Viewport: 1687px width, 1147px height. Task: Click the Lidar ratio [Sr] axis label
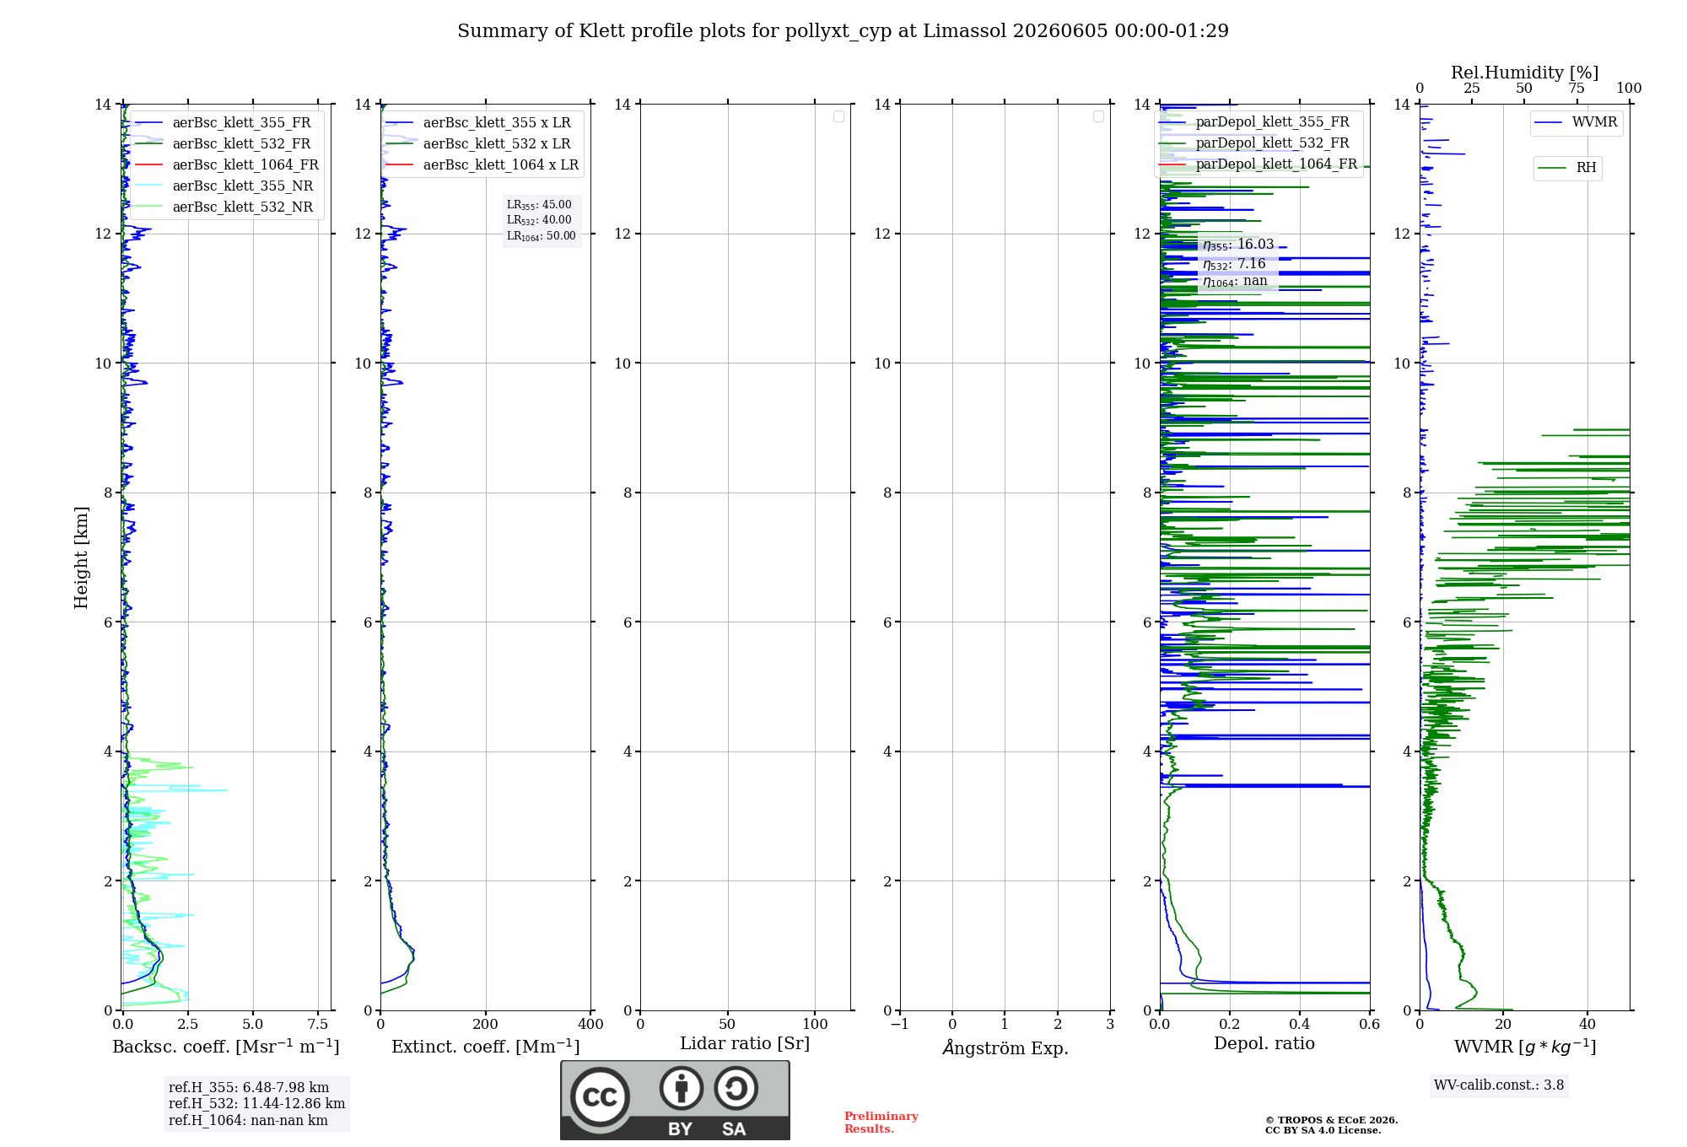point(745,1044)
